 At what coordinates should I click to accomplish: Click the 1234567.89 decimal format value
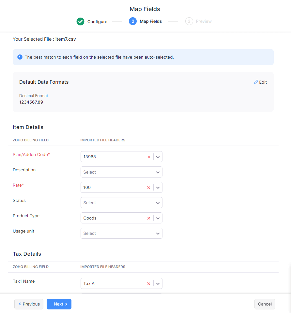[x=31, y=102]
